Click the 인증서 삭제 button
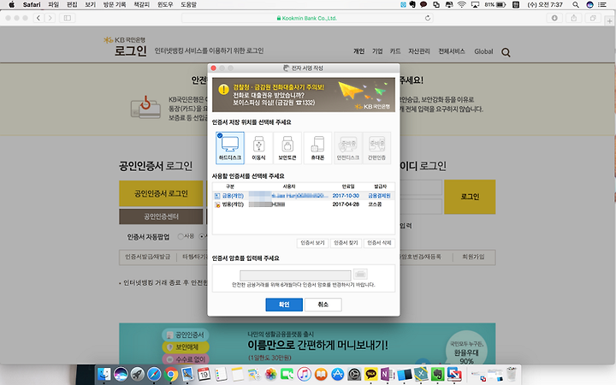Image resolution: width=616 pixels, height=385 pixels. [379, 243]
